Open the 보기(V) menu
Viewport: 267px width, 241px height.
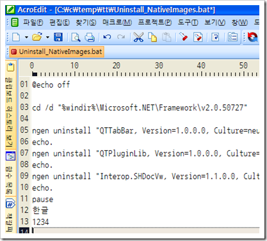pyautogui.click(x=214, y=22)
